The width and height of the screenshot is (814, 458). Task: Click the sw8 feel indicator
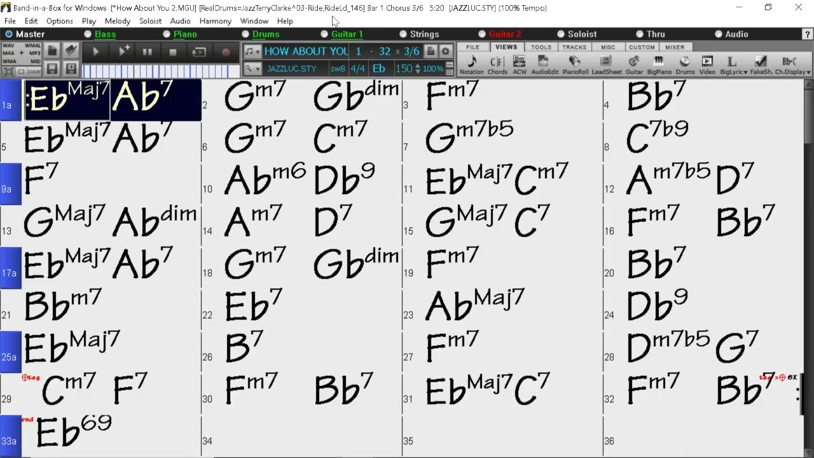(338, 69)
